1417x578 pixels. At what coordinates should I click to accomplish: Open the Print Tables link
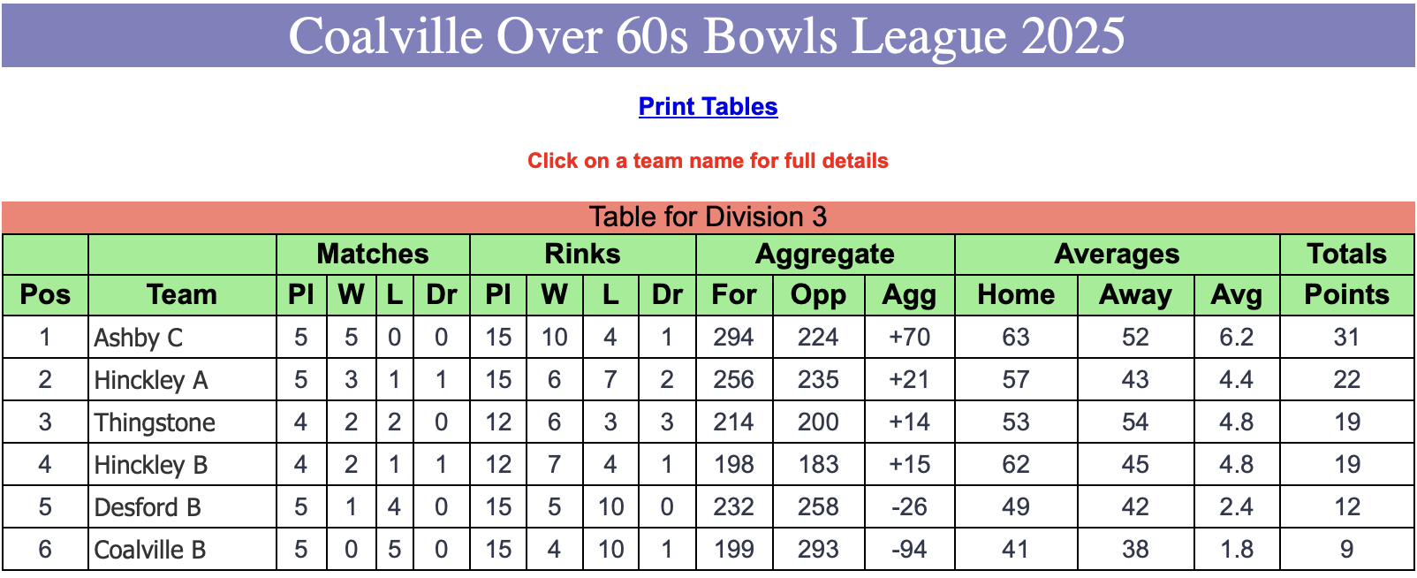708,106
